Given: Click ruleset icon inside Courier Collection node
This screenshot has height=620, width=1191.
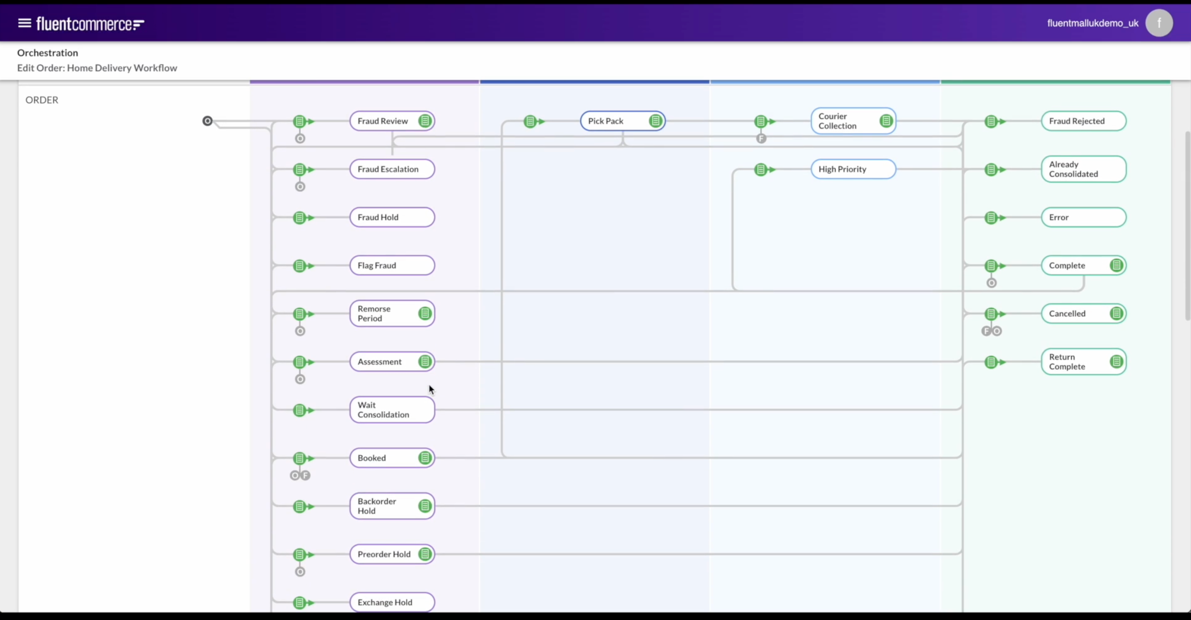Looking at the screenshot, I should (x=886, y=121).
